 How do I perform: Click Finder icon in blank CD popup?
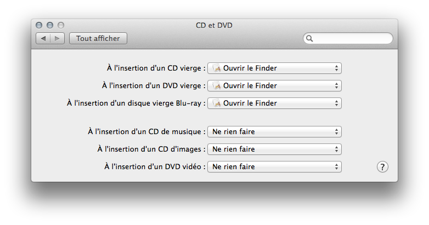[x=217, y=68]
